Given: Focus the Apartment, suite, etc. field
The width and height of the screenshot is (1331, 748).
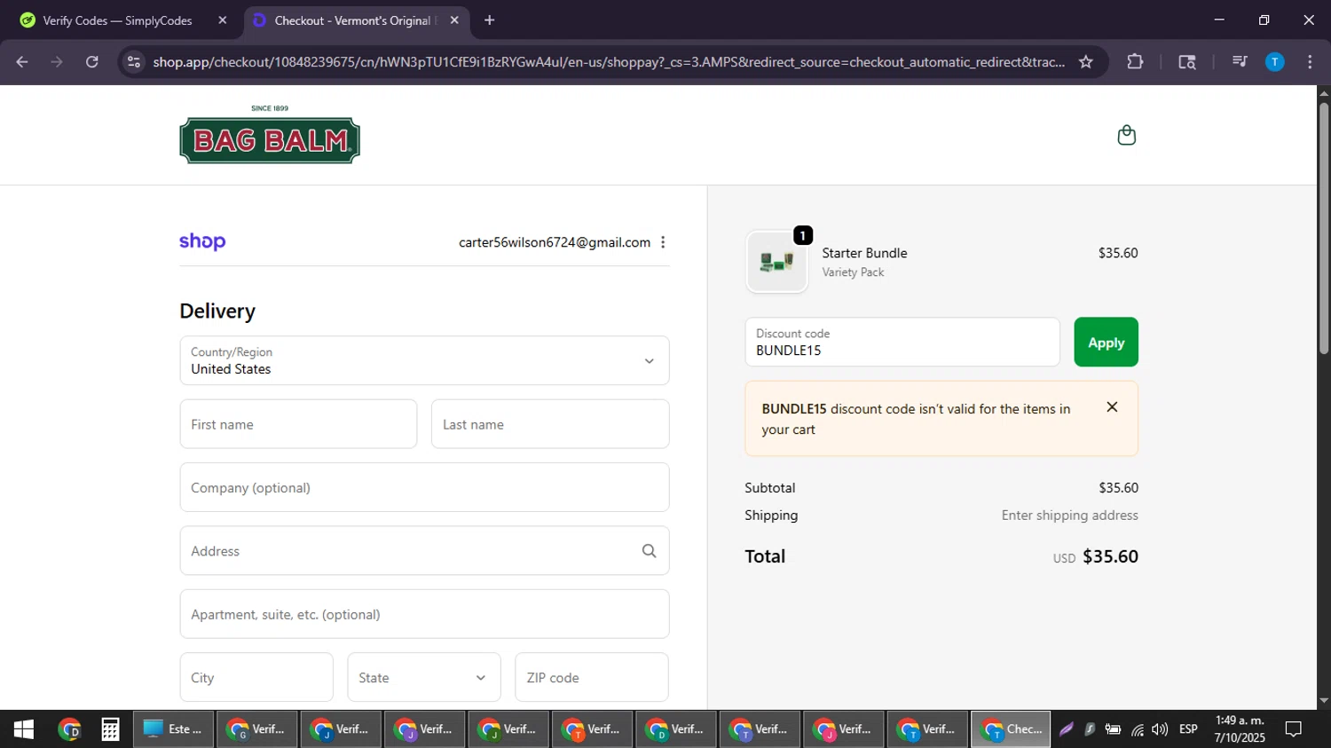Looking at the screenshot, I should (424, 614).
